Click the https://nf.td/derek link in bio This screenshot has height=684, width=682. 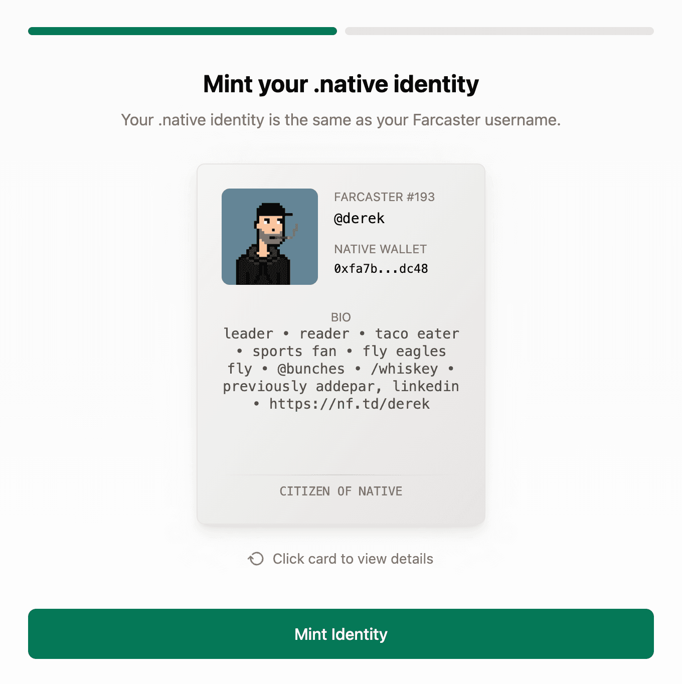(x=350, y=404)
